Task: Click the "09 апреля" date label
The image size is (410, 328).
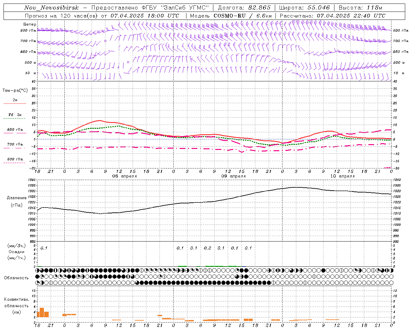Action: pyautogui.click(x=234, y=176)
